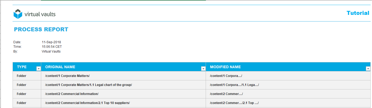Screen dimensions: 372x108
Task: Click the date value 11-Sep-2018
Action: (51, 42)
